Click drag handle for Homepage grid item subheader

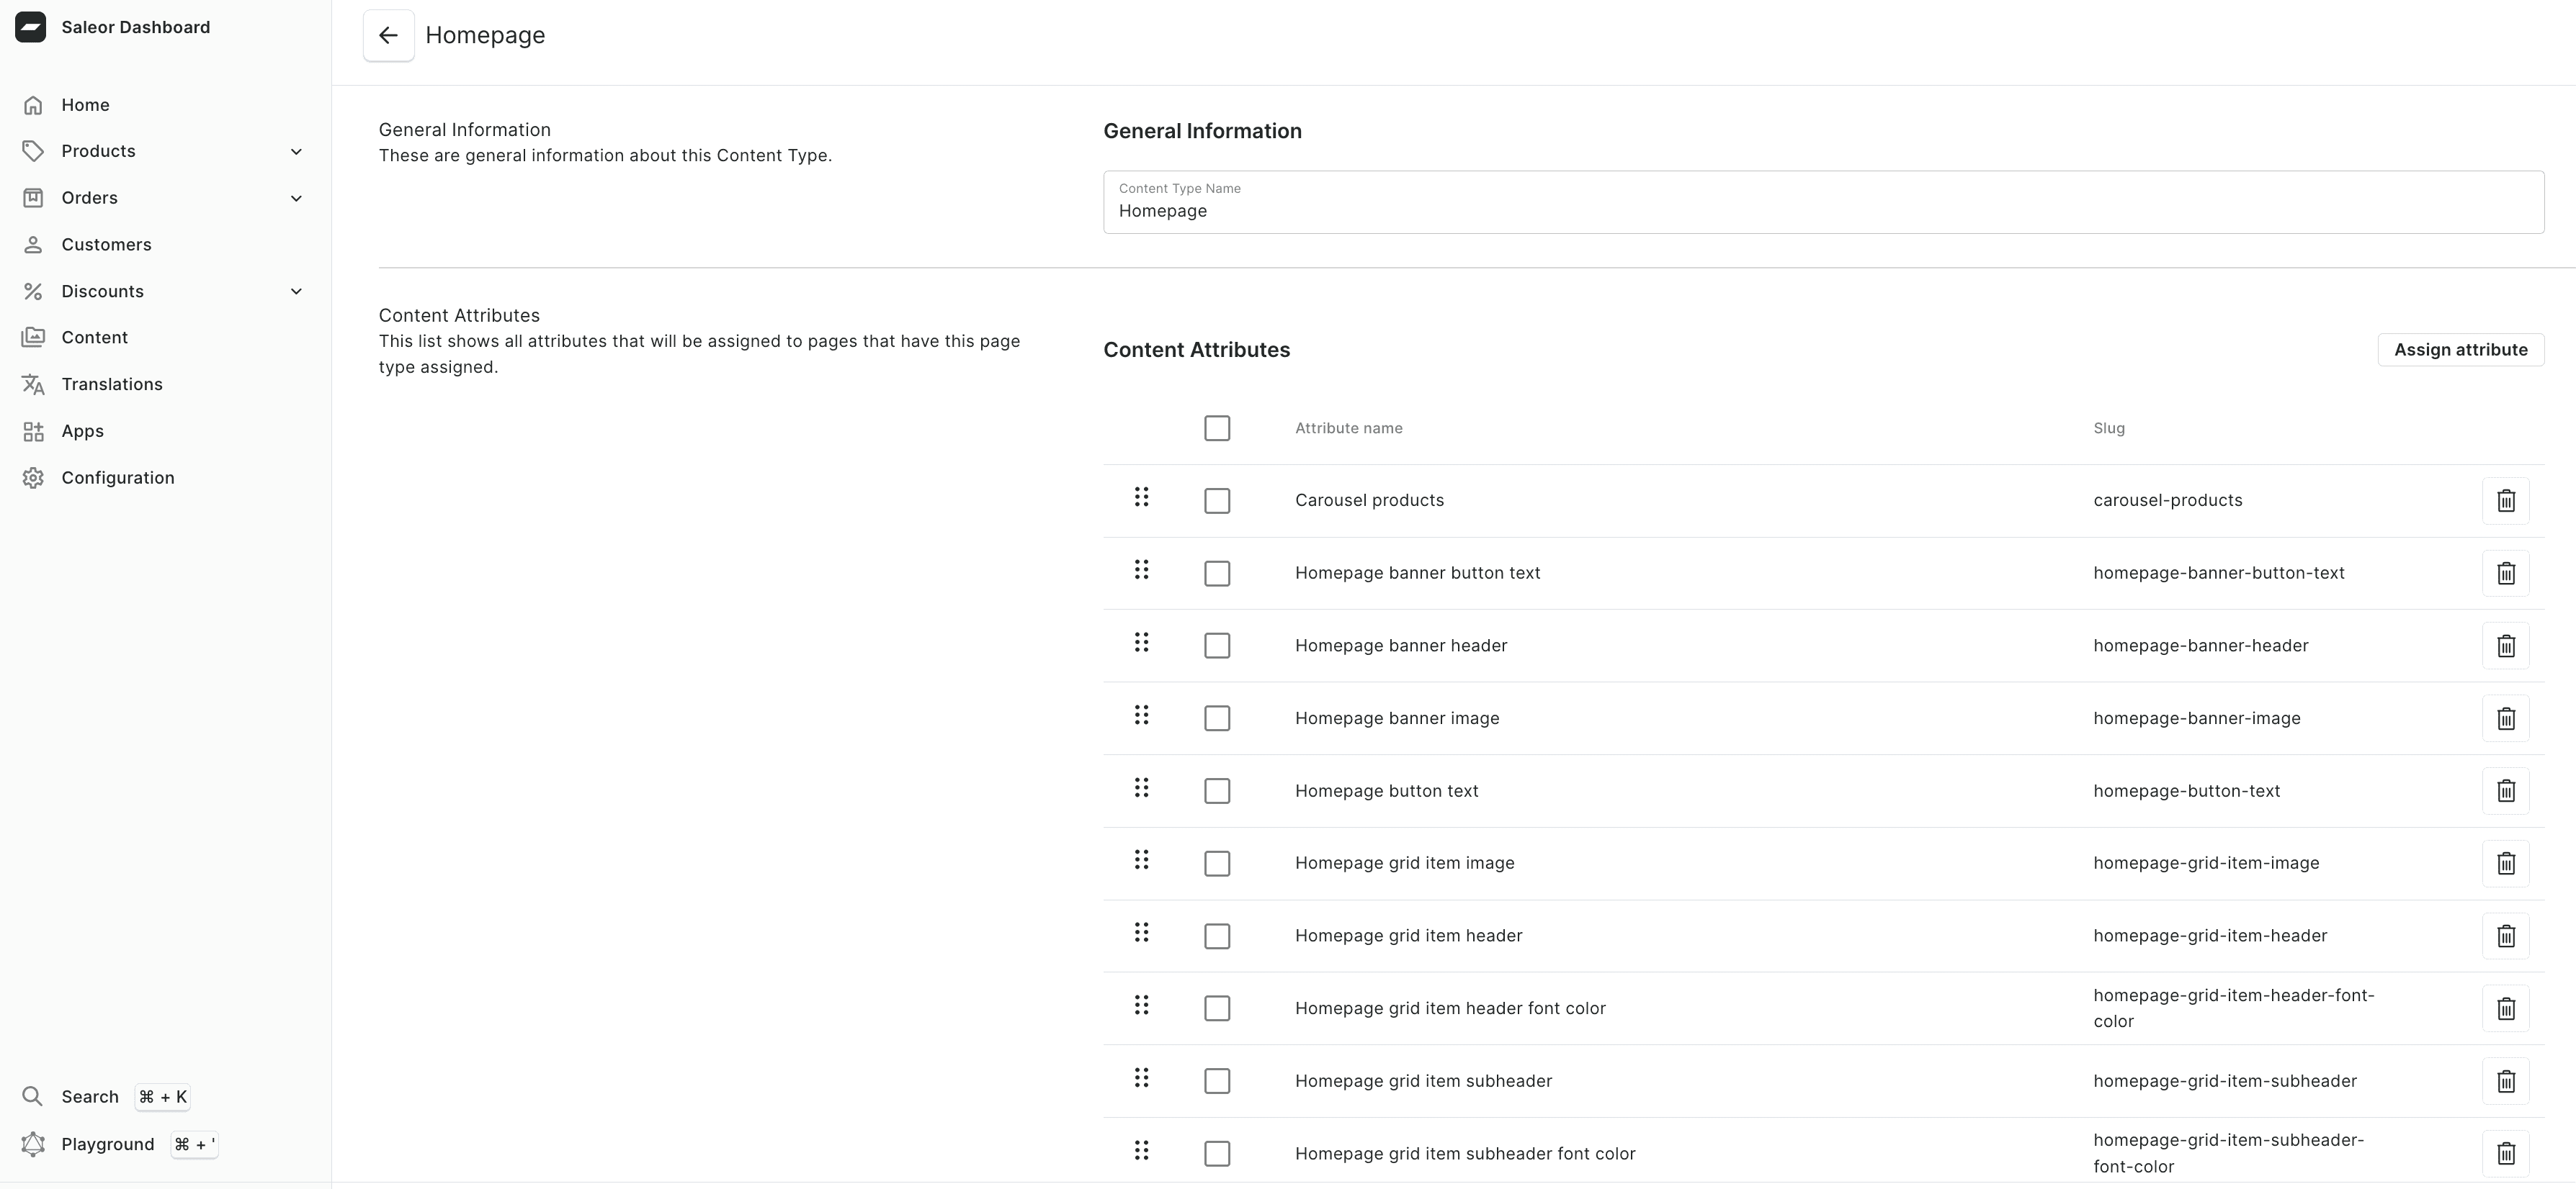[x=1141, y=1077]
